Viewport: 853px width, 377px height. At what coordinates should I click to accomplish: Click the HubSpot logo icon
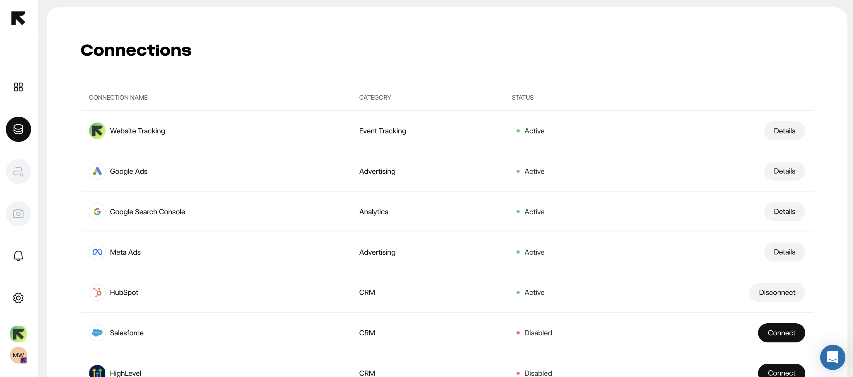coord(97,293)
